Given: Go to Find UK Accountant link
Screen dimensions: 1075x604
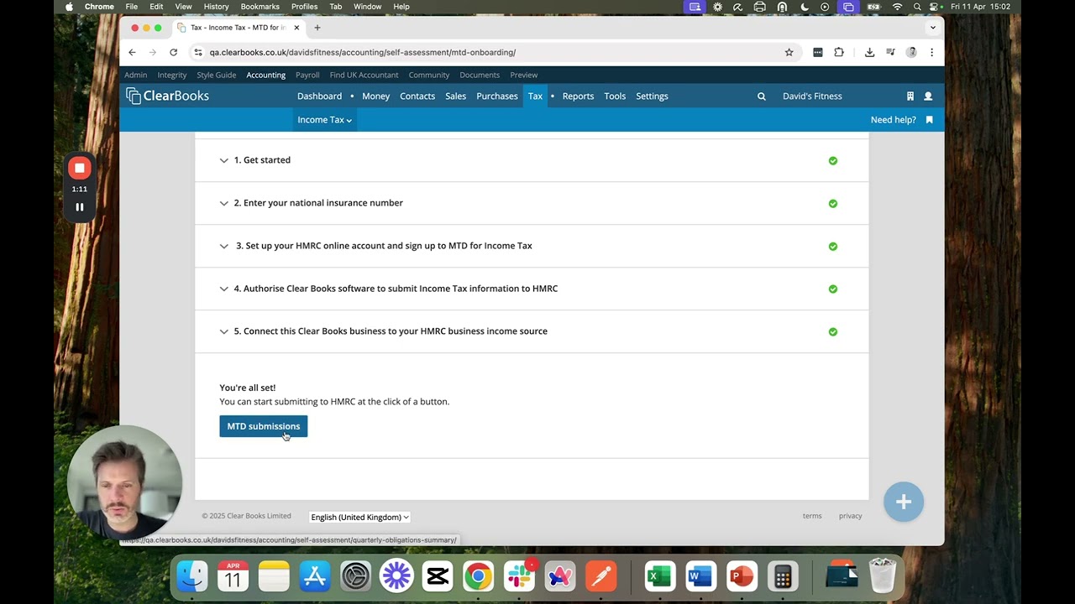Looking at the screenshot, I should coord(364,75).
